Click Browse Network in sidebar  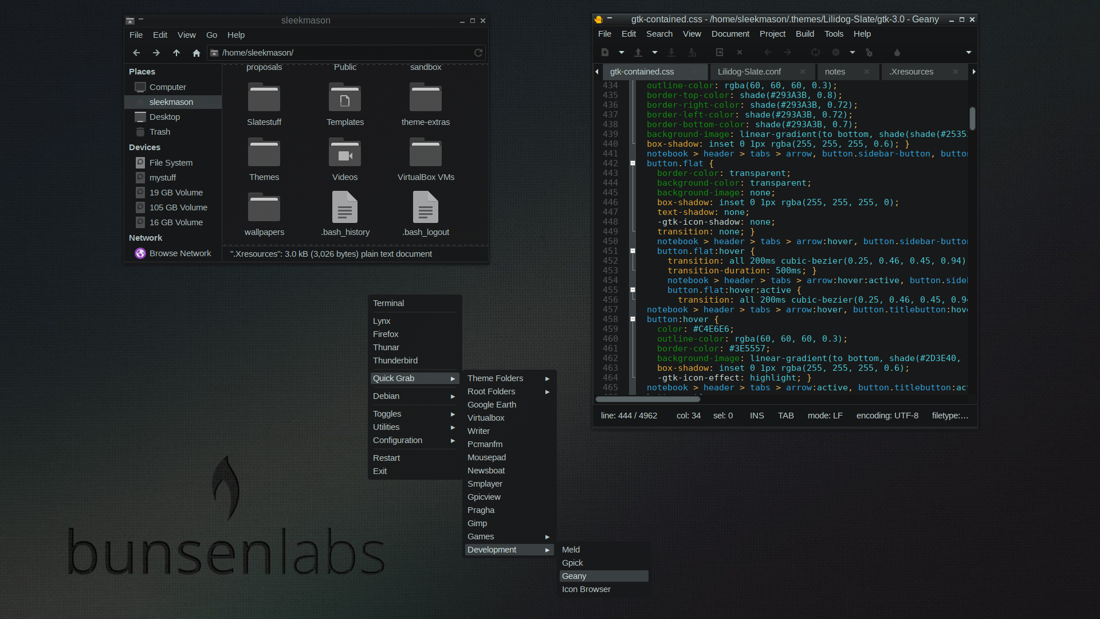(172, 253)
